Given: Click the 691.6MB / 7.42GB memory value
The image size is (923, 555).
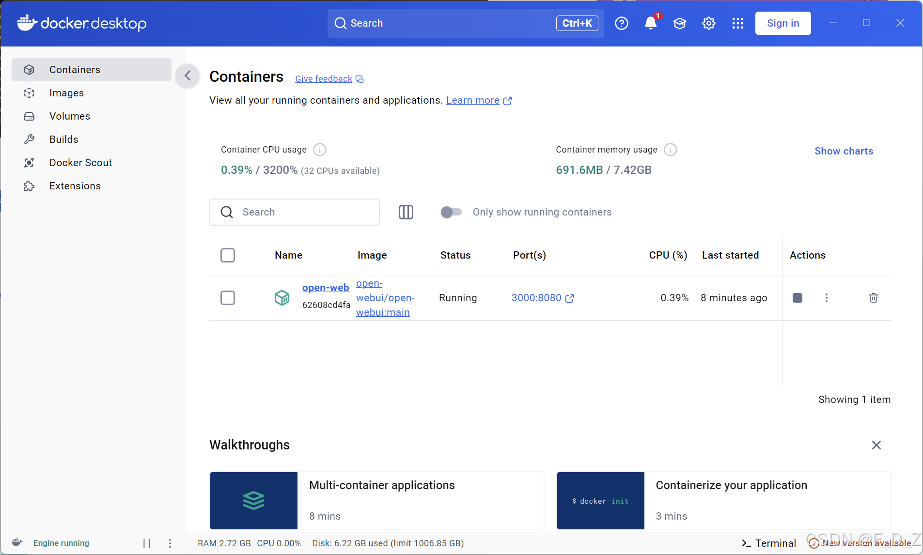Looking at the screenshot, I should (x=604, y=170).
